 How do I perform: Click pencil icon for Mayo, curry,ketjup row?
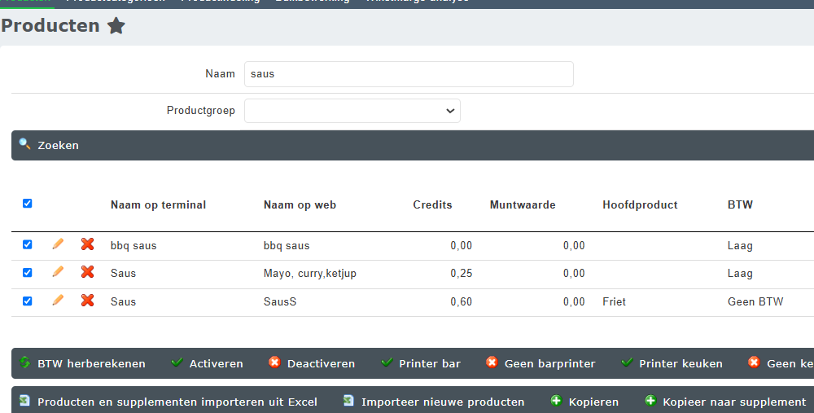(x=58, y=273)
